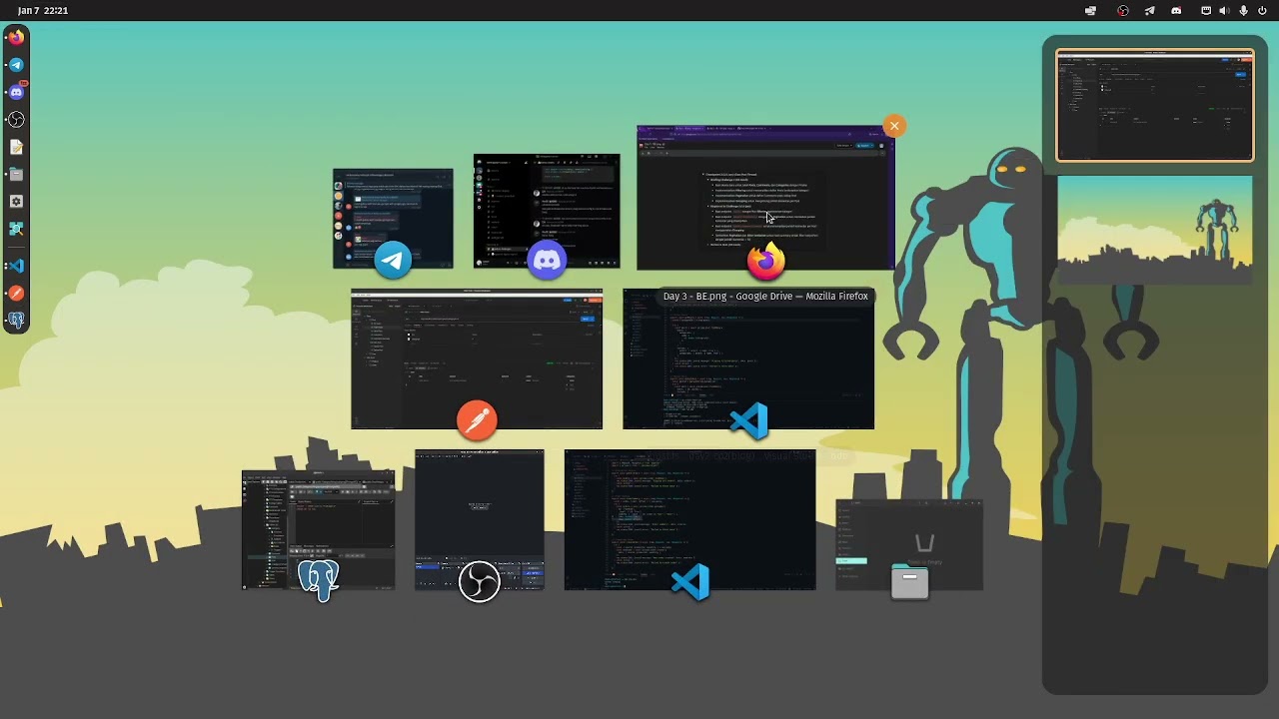Image resolution: width=1279 pixels, height=719 pixels.
Task: Switch to the empty second workspace thumbnail
Action: pos(1155,230)
